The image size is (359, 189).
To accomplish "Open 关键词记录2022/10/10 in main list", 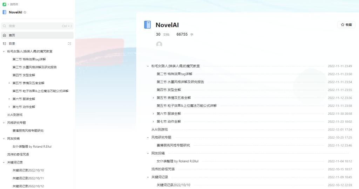I will click(174, 185).
